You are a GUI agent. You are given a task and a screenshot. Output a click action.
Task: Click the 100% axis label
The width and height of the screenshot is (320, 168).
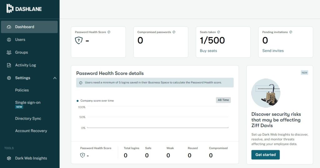coord(82,107)
